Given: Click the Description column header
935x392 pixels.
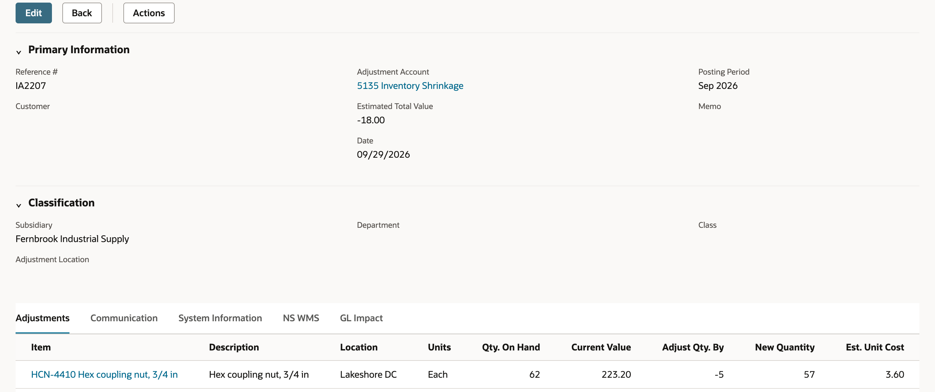Looking at the screenshot, I should click(x=234, y=347).
